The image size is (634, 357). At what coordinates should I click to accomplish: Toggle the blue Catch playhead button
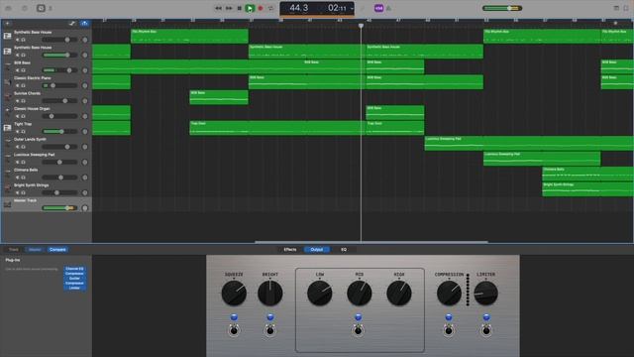coord(84,24)
